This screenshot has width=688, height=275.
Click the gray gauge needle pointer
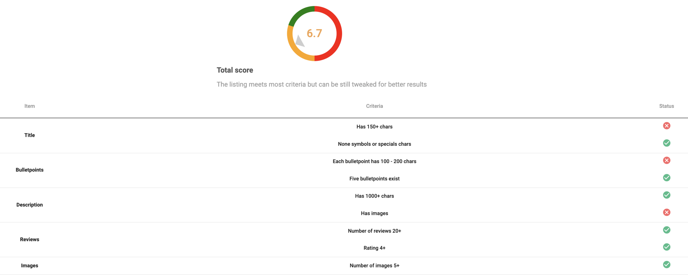click(300, 42)
